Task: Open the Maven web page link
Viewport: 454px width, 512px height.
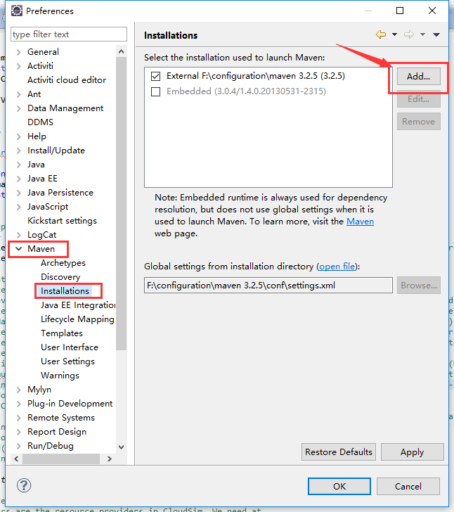Action: (x=360, y=222)
